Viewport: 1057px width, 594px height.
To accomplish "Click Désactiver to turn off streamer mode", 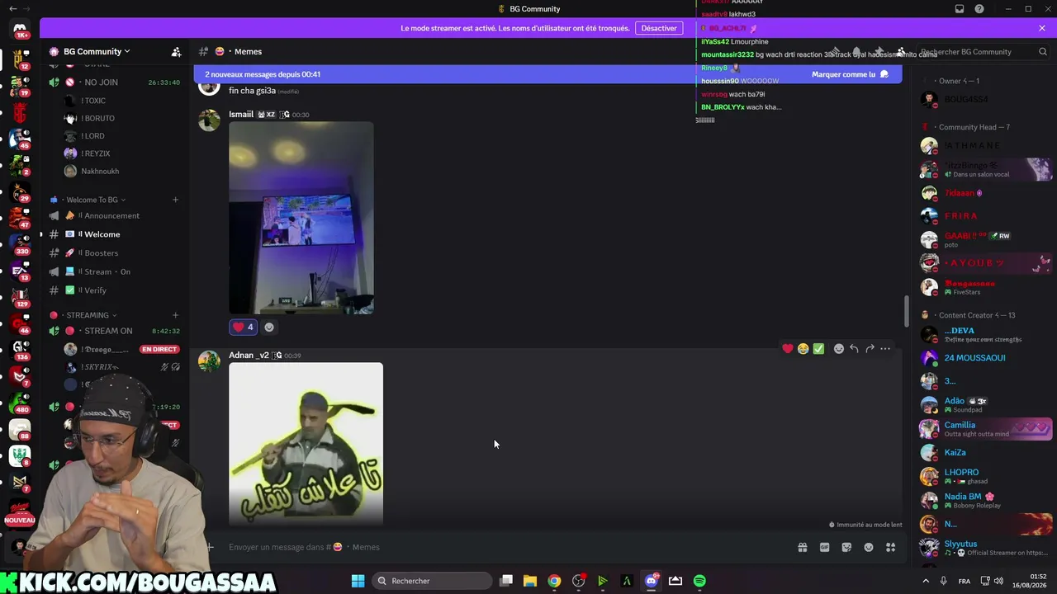I will (659, 28).
